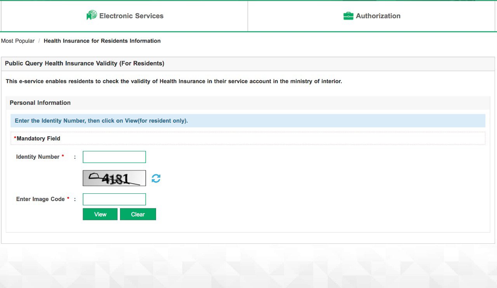
Task: Click the Mandatory Field note
Action: click(x=38, y=139)
